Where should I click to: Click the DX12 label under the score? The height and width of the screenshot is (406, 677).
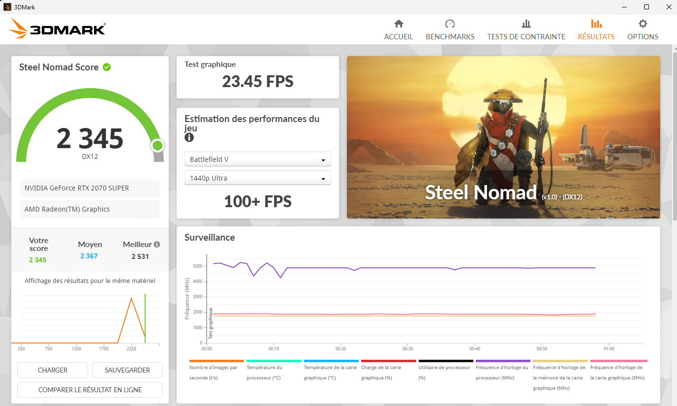[89, 156]
